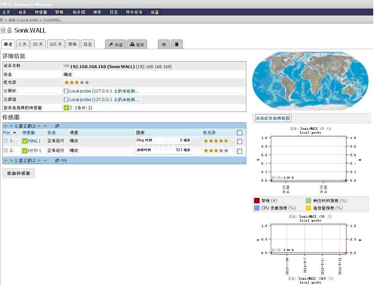The width and height of the screenshot is (374, 287).
Task: Click the priority stars of the HTTP 1 sensor
Action: 216,151
